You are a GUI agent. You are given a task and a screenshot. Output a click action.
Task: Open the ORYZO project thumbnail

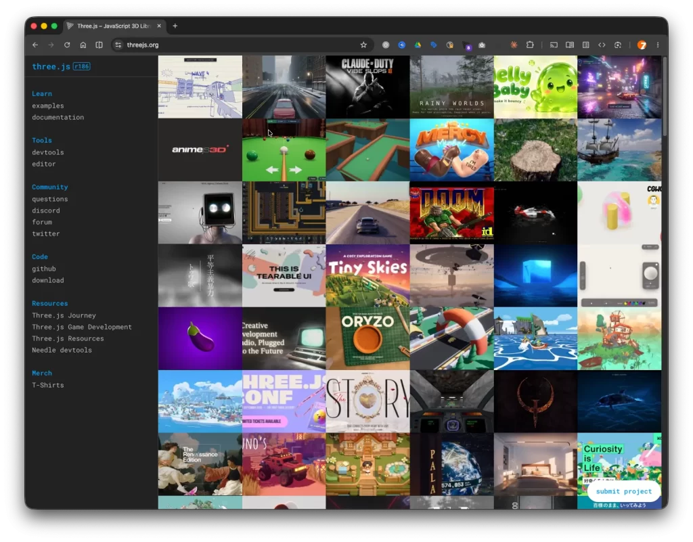[367, 338]
